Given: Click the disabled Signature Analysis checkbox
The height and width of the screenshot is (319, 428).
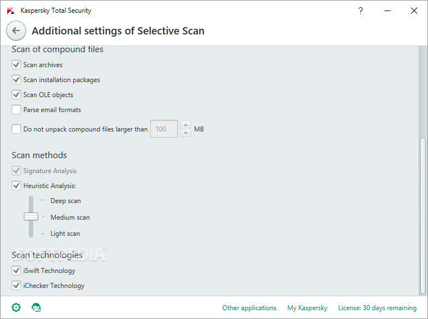Looking at the screenshot, I should (x=17, y=171).
